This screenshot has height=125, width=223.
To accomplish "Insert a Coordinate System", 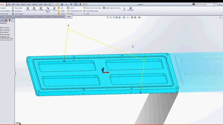I will click(x=91, y=11).
